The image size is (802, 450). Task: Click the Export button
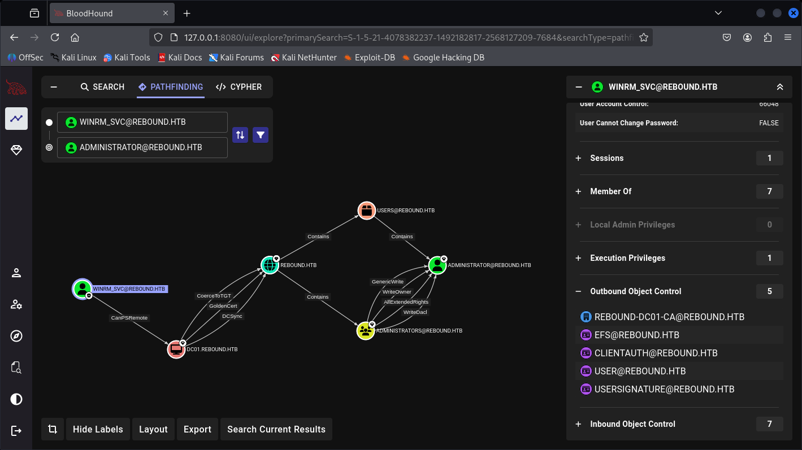(197, 429)
